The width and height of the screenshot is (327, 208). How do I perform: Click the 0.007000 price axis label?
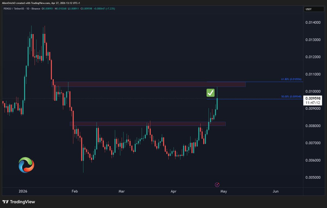pos(313,143)
